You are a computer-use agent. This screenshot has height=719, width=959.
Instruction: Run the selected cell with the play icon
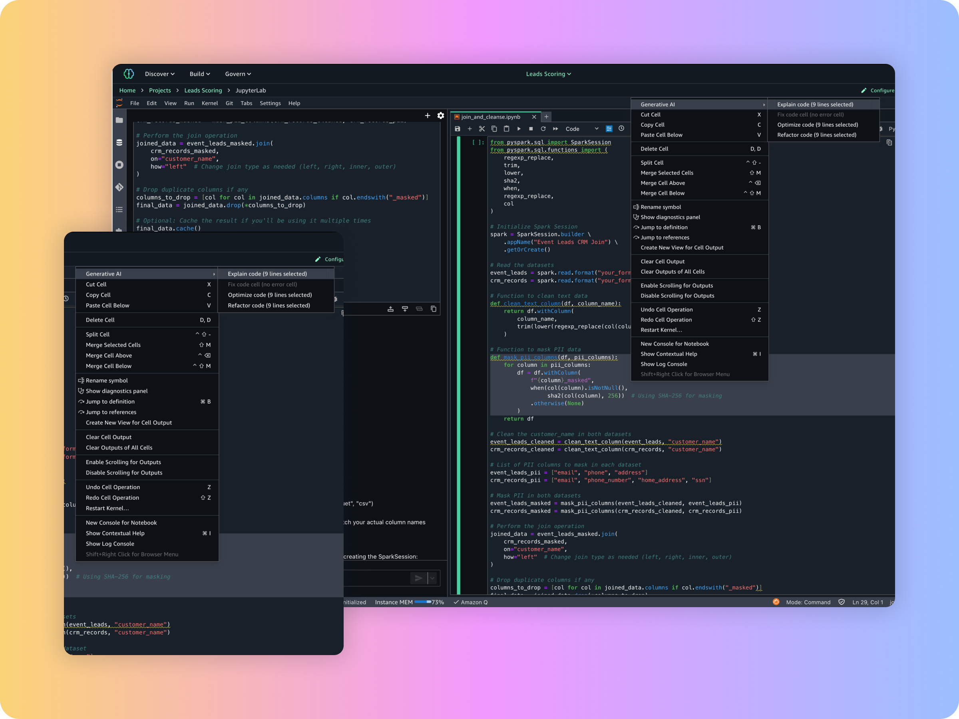pos(519,129)
